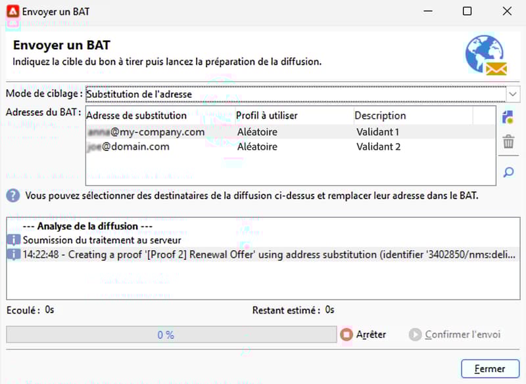Open Substitution de l'adresse combo box
The width and height of the screenshot is (526, 384).
[x=295, y=94]
